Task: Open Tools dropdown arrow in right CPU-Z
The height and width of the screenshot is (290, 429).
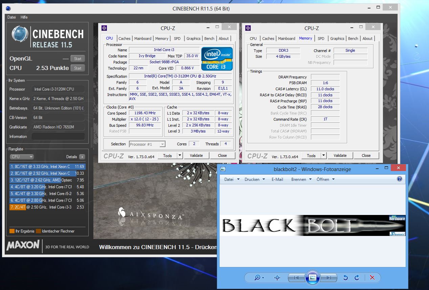Action: click(x=324, y=155)
